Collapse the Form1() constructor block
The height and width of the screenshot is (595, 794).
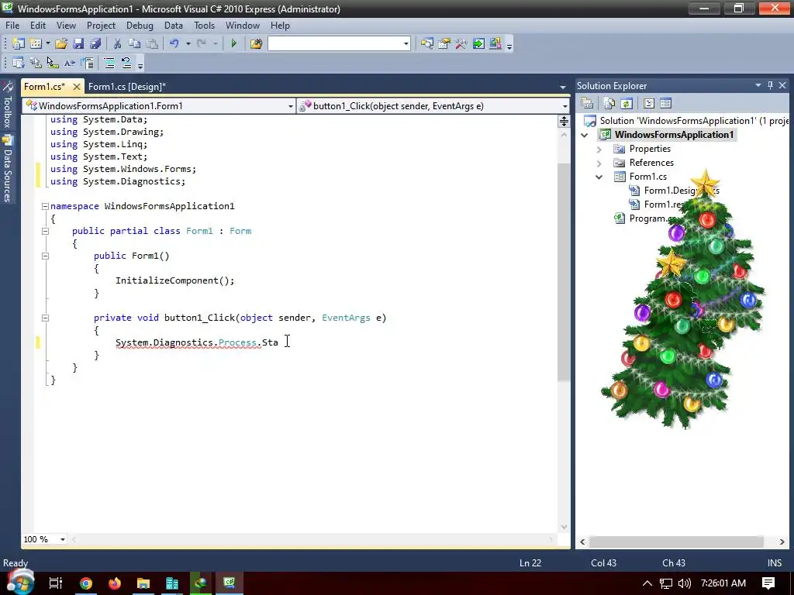coord(45,256)
